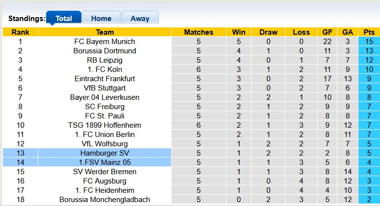Click the Team column header
The image size is (380, 206).
click(x=105, y=32)
